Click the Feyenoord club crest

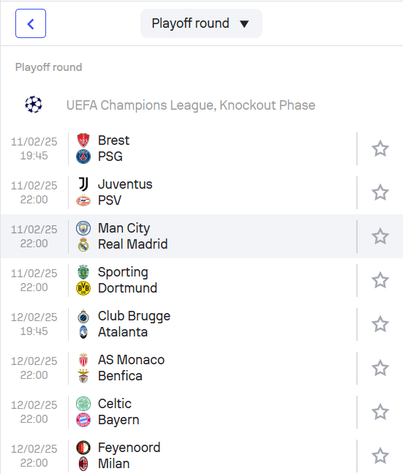(x=83, y=448)
